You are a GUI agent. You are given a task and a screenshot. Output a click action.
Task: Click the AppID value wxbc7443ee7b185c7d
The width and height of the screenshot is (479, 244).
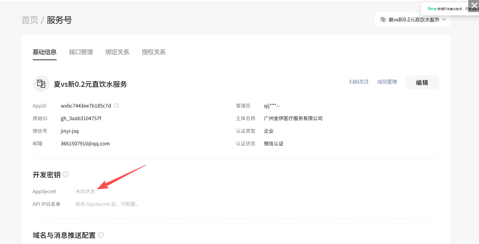(86, 106)
